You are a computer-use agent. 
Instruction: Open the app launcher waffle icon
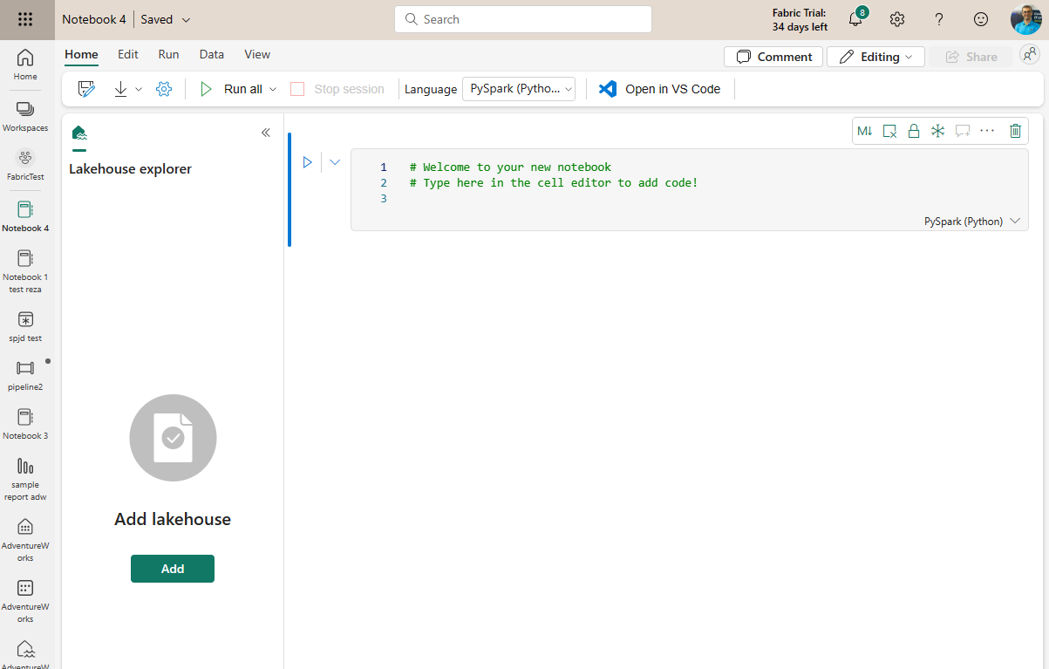[x=25, y=19]
